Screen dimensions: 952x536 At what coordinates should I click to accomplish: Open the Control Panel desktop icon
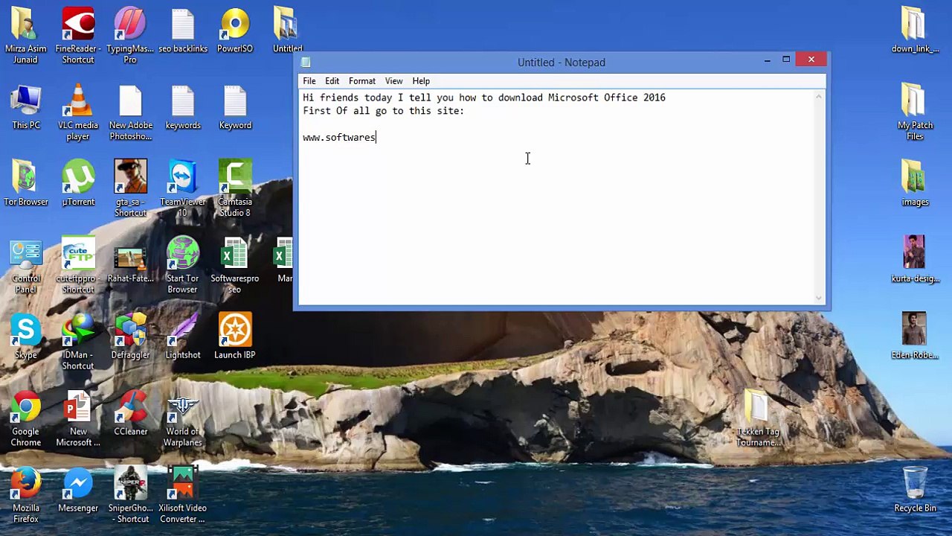pos(26,266)
